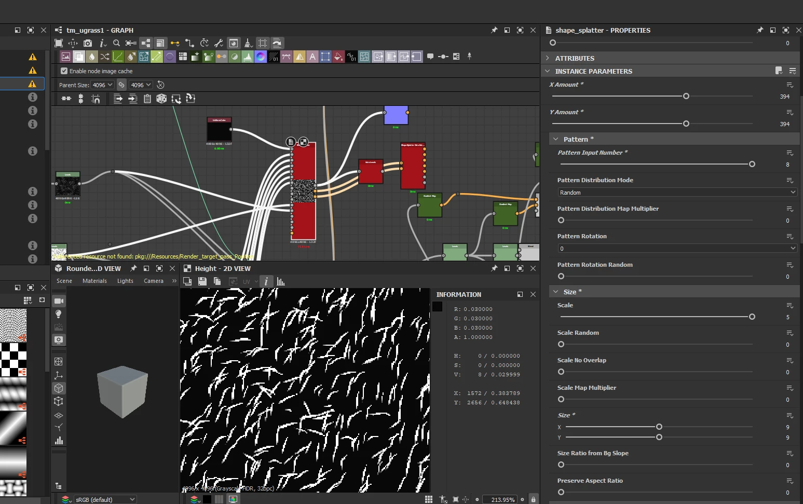Click the magnifier search icon in graph toolbar

point(117,43)
